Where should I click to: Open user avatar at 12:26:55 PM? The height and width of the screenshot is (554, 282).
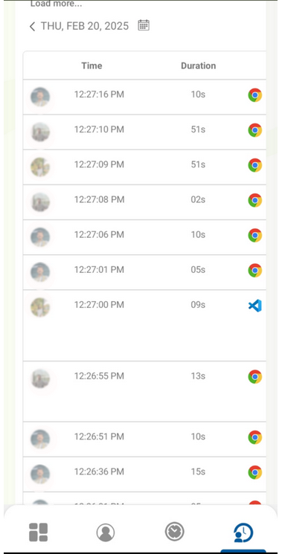point(40,379)
